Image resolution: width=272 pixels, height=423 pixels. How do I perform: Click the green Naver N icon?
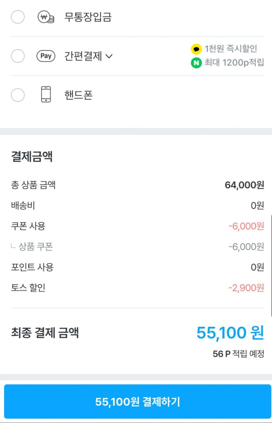point(196,63)
